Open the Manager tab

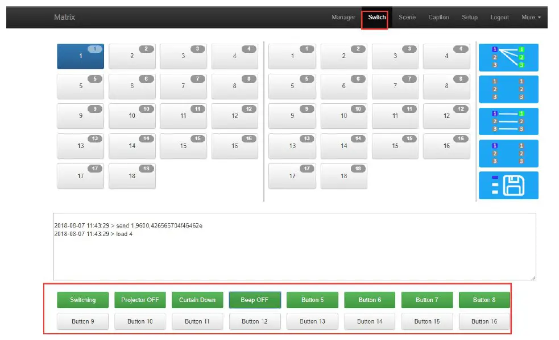point(343,17)
